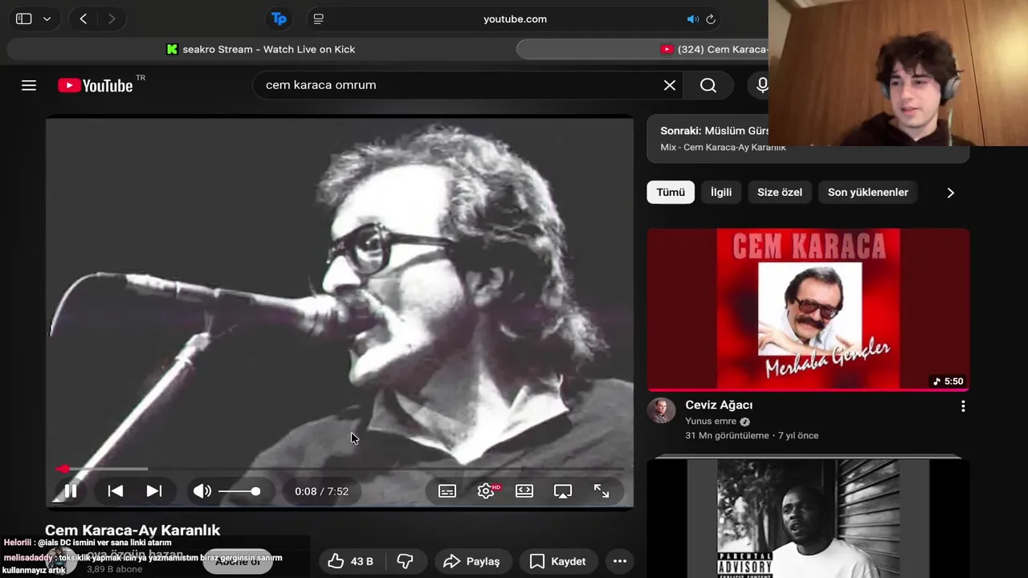The height and width of the screenshot is (578, 1028).
Task: Open the player settings gear icon
Action: tap(486, 491)
